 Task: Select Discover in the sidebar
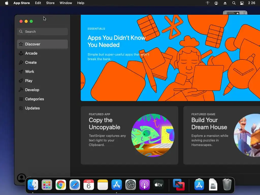[42, 44]
